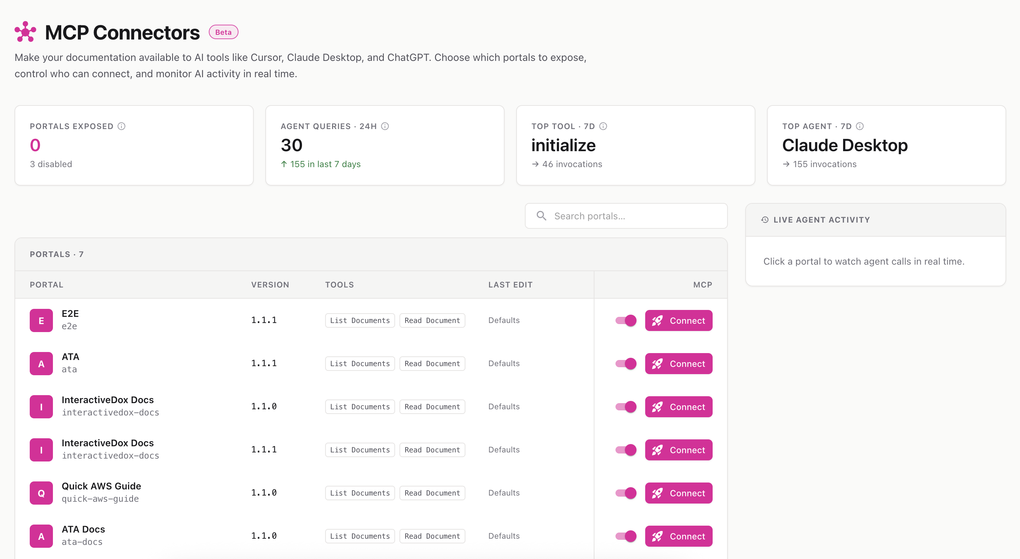Image resolution: width=1020 pixels, height=559 pixels.
Task: Click the info icon beside Agent Queries 24H
Action: 385,126
